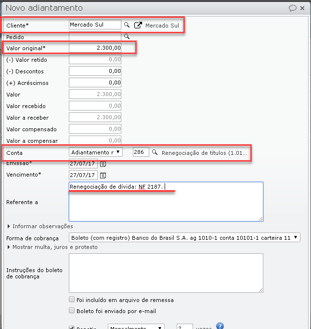Click the Acréscimos amount field
The image size is (311, 329).
[x=95, y=82]
